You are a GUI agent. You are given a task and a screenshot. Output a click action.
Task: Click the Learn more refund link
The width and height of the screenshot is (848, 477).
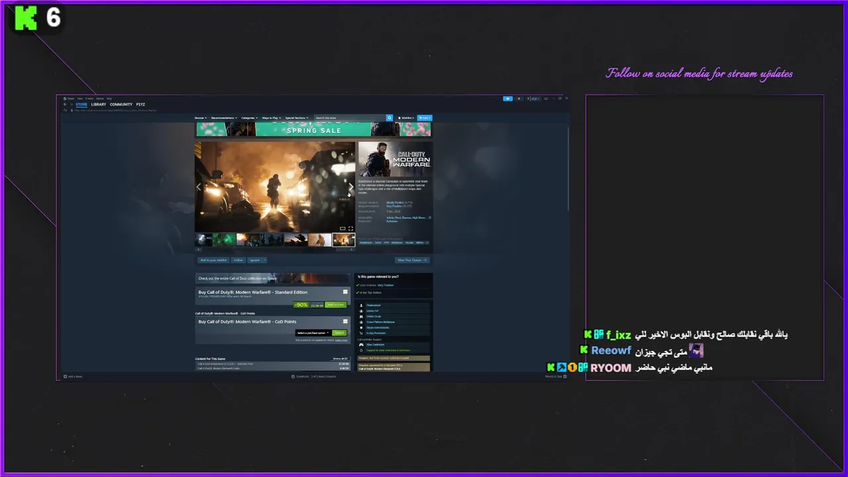click(x=341, y=340)
